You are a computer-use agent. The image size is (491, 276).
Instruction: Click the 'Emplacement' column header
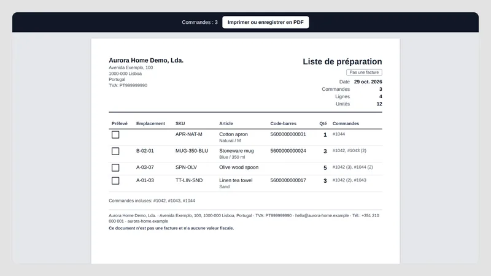(150, 124)
